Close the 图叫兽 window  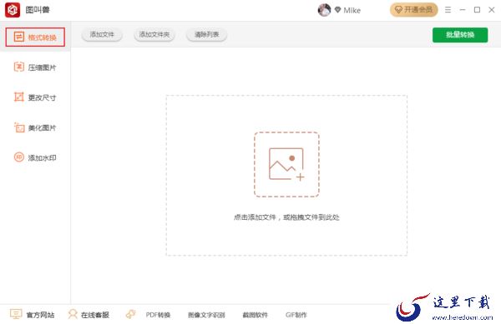pos(492,10)
